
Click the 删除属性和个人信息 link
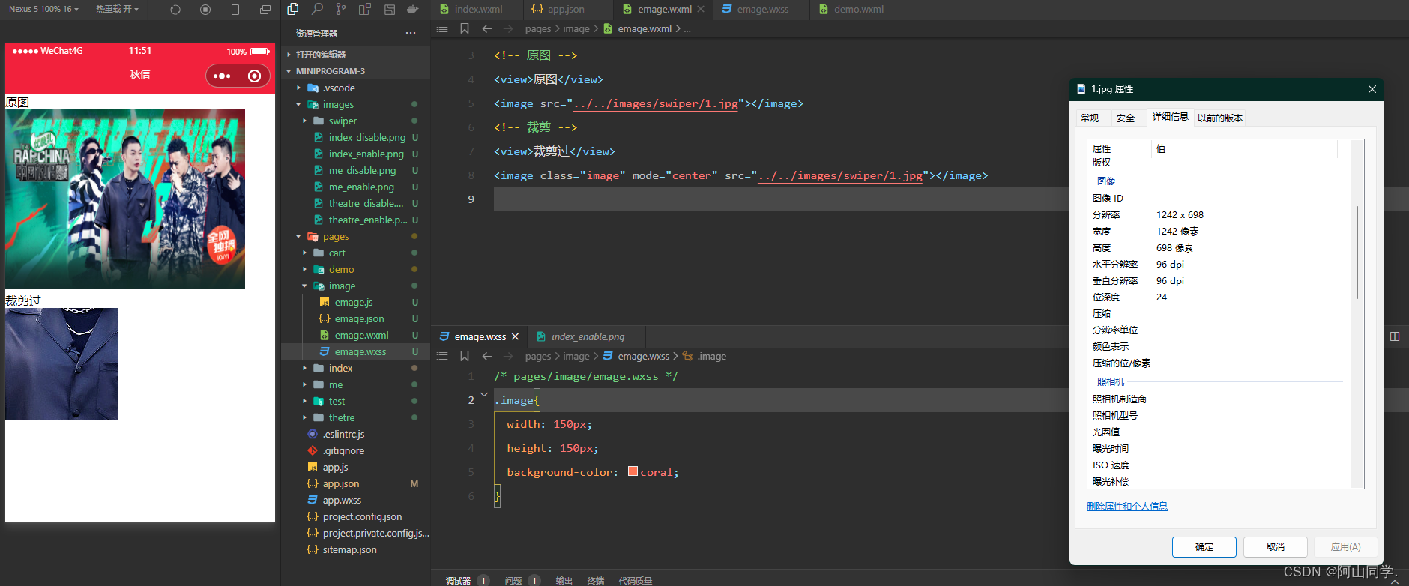(x=1127, y=507)
